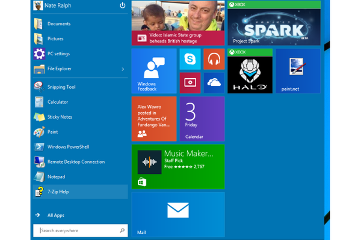The image size is (361, 240).
Task: Launch Paint palette icon
Action: pos(39,132)
